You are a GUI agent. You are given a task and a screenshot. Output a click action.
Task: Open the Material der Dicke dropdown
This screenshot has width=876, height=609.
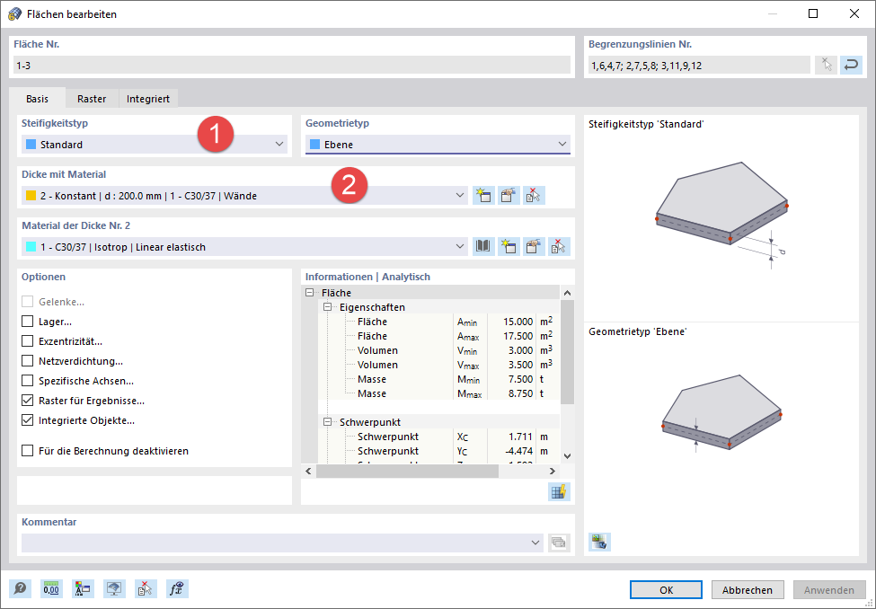tap(244, 246)
